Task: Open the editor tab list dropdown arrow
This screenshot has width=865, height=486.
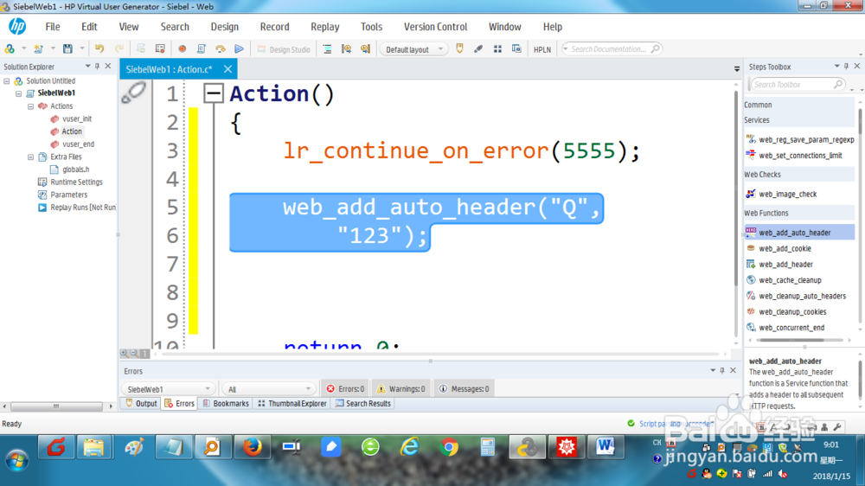Action: pyautogui.click(x=737, y=69)
